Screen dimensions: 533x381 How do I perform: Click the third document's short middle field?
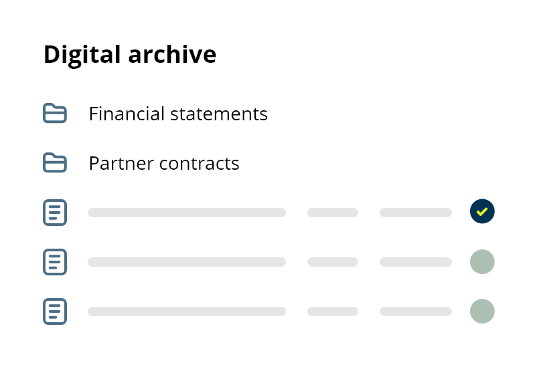tap(333, 311)
